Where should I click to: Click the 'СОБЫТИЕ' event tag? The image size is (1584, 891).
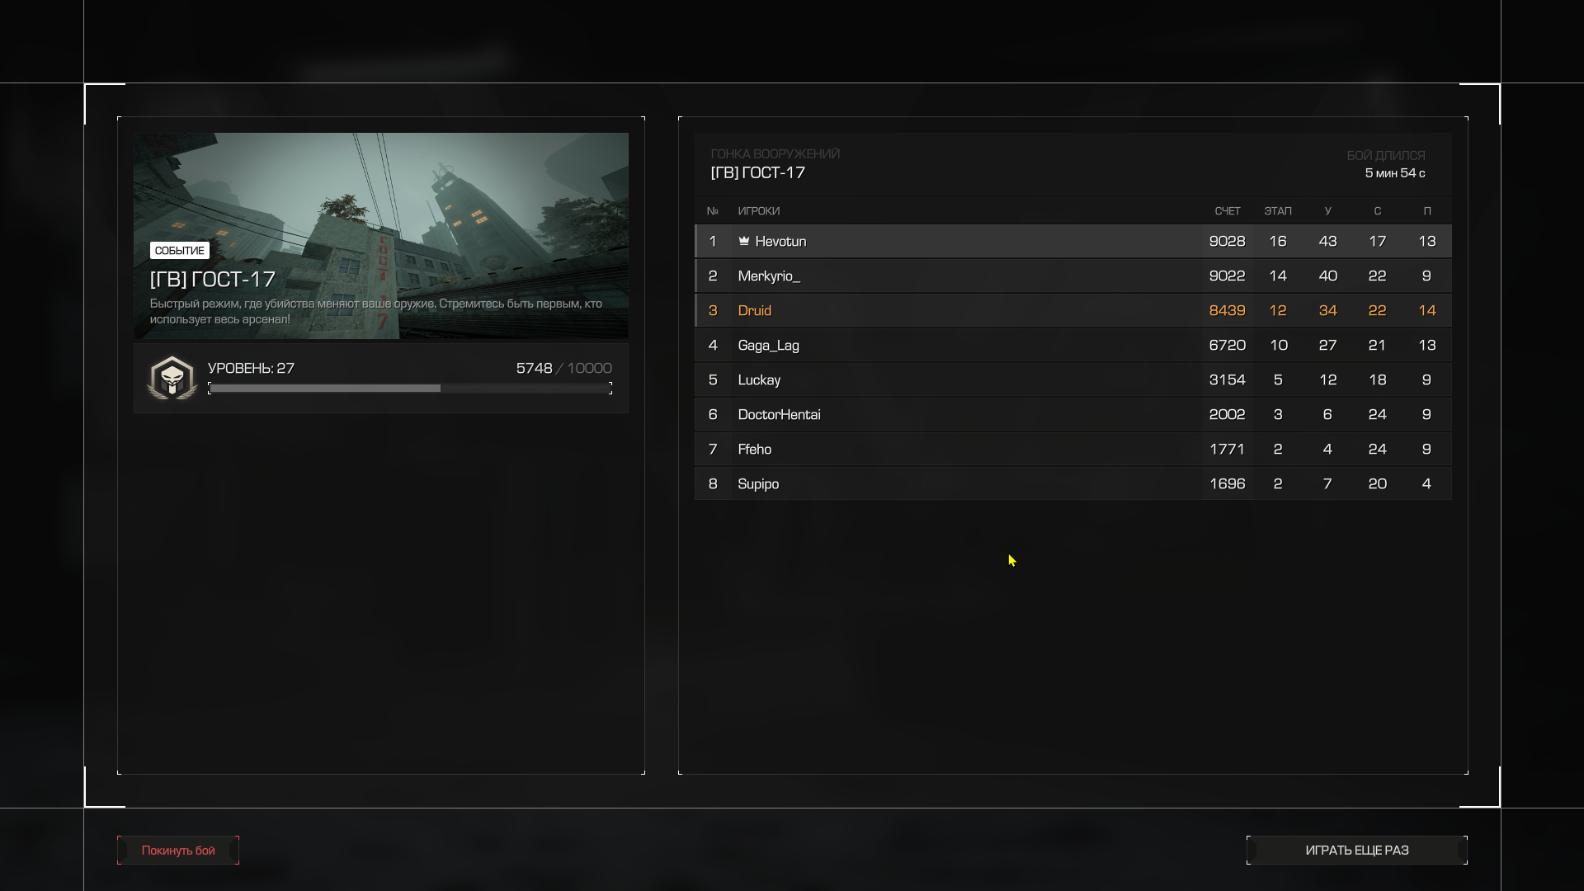179,250
